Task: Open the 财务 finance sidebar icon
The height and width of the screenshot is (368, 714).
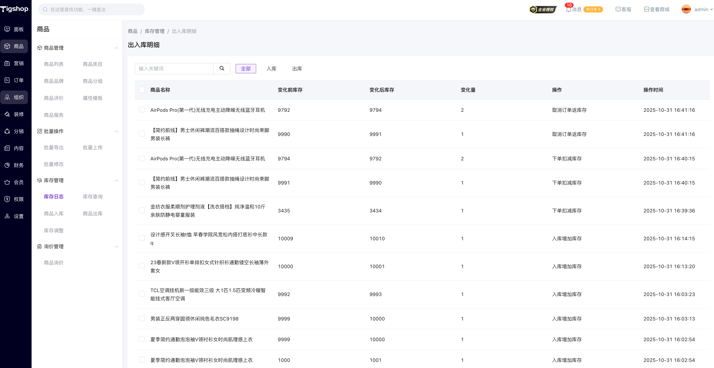Action: pos(7,165)
